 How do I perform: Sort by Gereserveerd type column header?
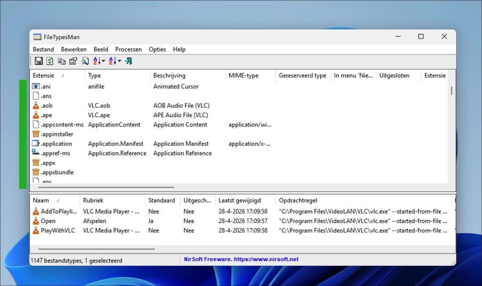[303, 76]
